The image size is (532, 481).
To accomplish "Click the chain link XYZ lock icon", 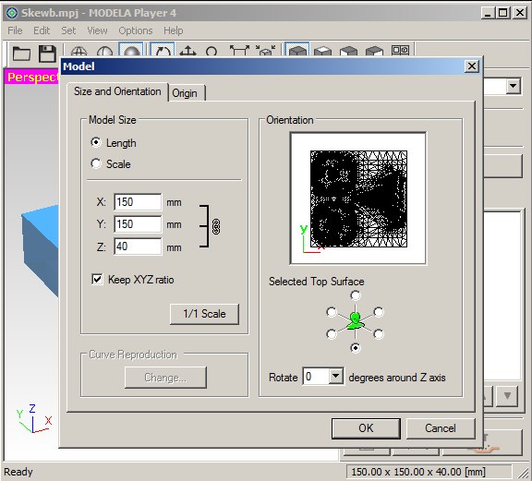I will coord(216,226).
